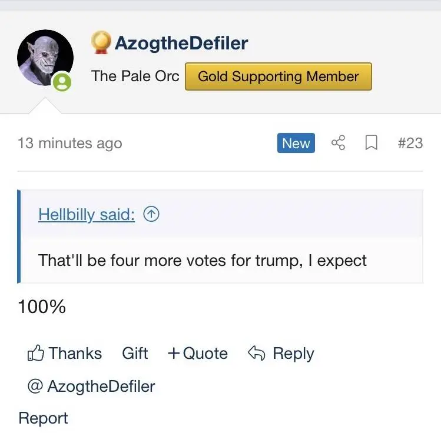Click the blue New badge
The width and height of the screenshot is (441, 443).
click(x=296, y=143)
